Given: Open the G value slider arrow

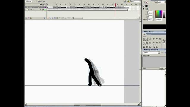Looking at the screenshot, I should (x=153, y=14).
